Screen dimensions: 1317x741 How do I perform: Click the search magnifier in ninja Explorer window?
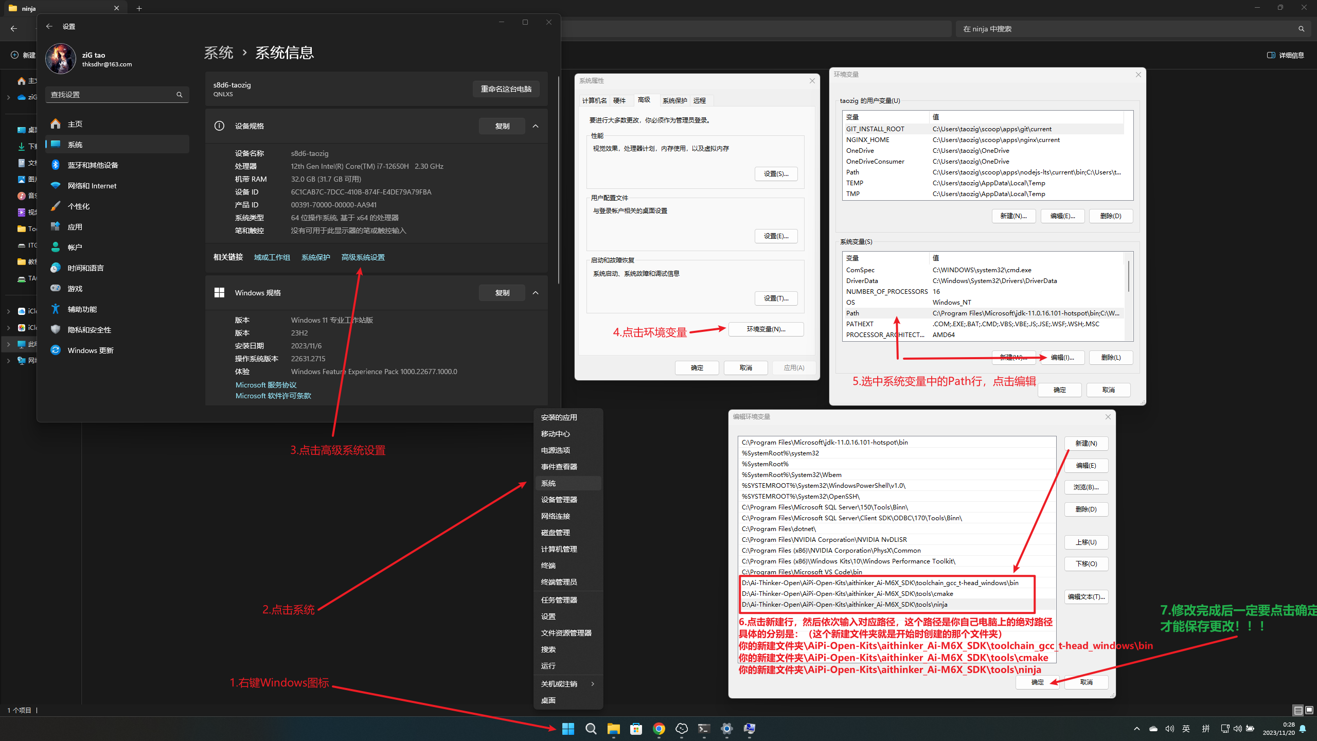[x=1301, y=29]
